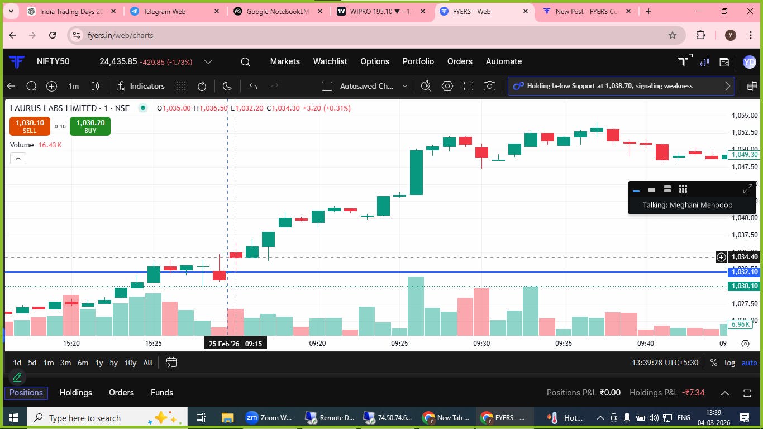Open the Autosaved chart layout dropdown arrow
The height and width of the screenshot is (429, 763).
pyautogui.click(x=405, y=86)
